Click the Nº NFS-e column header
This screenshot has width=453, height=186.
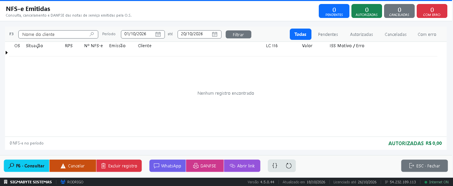point(94,46)
